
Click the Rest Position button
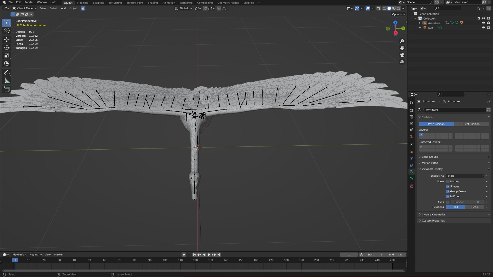[471, 124]
